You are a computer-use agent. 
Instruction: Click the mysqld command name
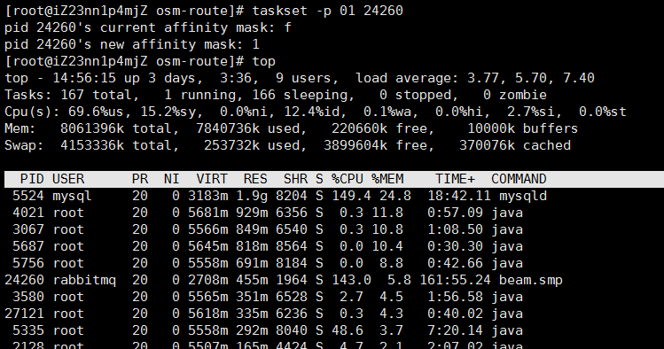point(523,196)
